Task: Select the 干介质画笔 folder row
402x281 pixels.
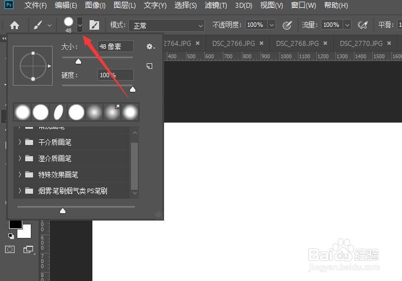Action: 72,142
